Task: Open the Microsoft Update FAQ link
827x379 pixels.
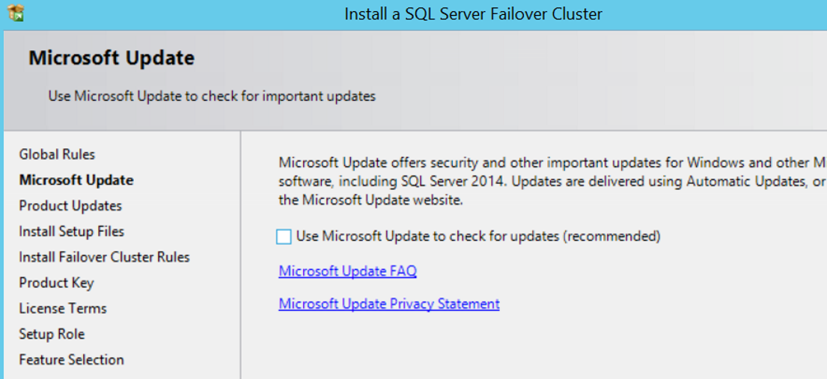Action: (347, 271)
